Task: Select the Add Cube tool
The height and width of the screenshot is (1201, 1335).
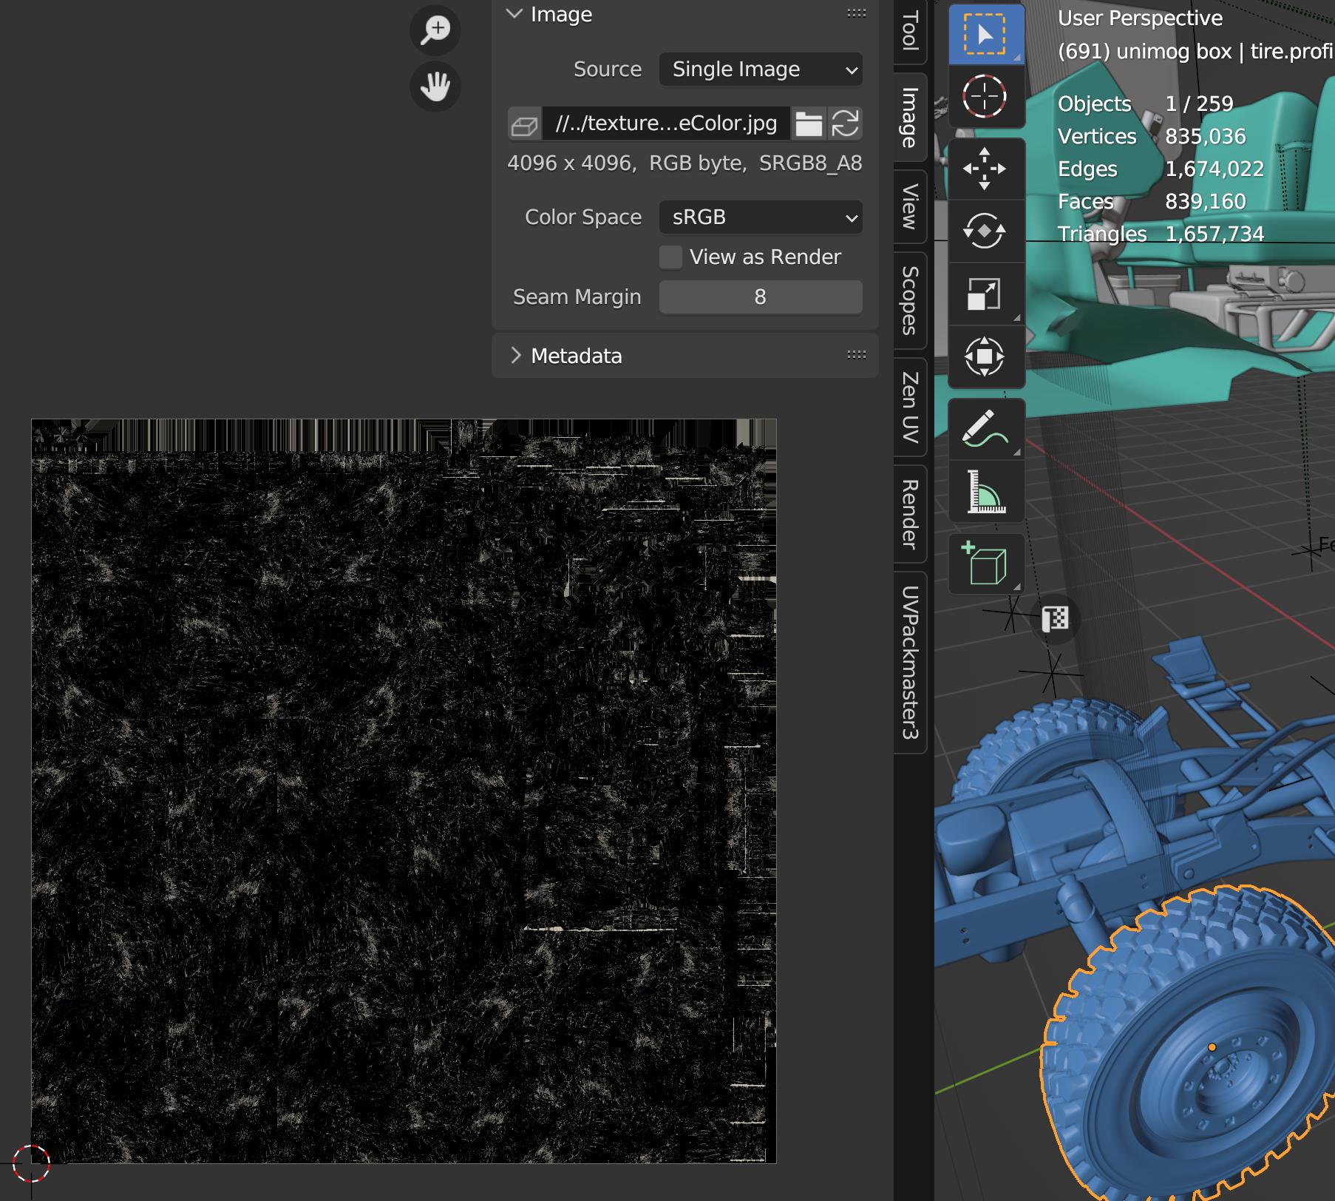Action: pos(985,564)
